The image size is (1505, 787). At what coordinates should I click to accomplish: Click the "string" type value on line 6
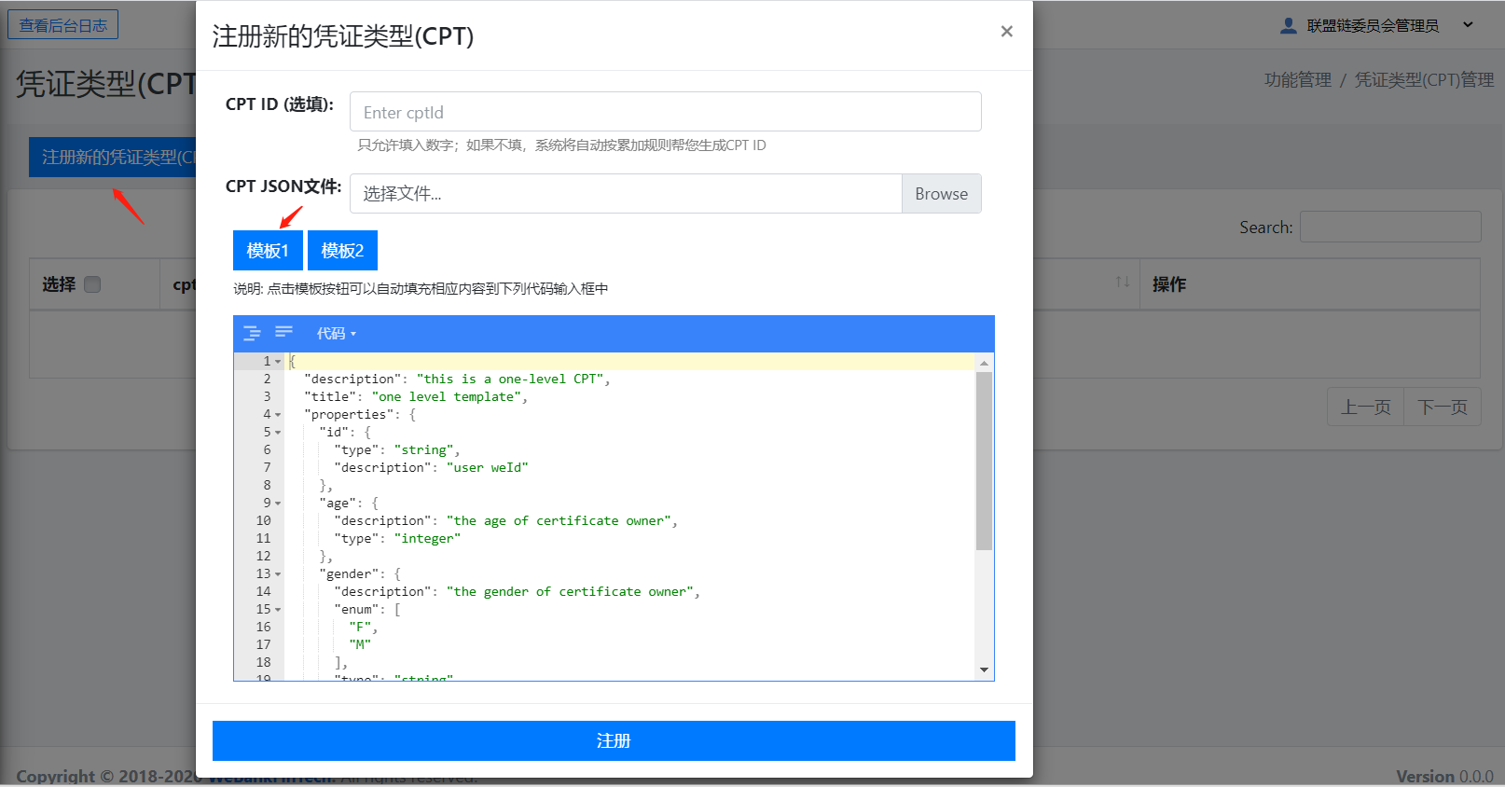click(x=423, y=450)
